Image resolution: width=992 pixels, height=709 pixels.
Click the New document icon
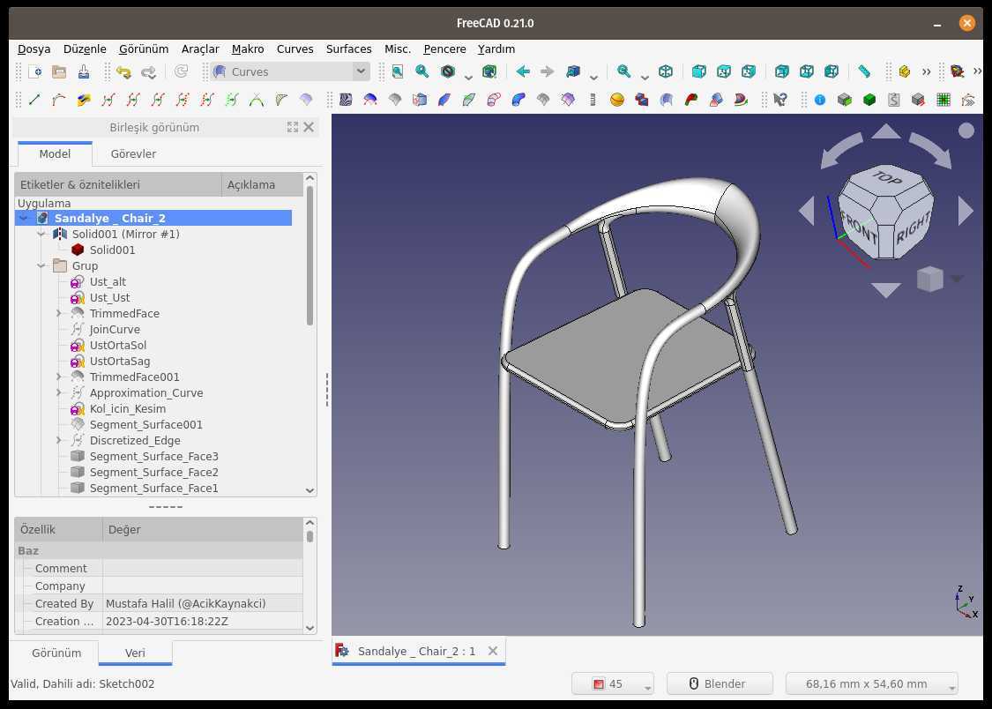point(35,71)
